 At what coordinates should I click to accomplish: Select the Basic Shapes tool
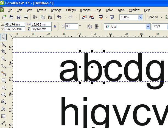coord(3,102)
